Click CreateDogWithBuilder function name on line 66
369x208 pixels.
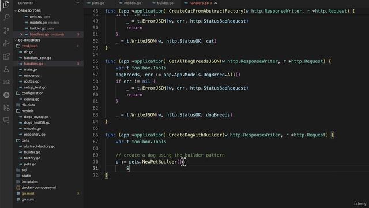click(195, 135)
